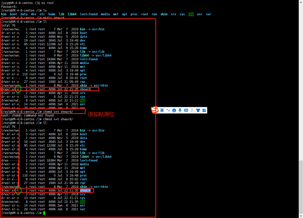Click 'run' in the ls output row
This screenshot has height=218, width=303.
pyautogui.click(x=154, y=14)
